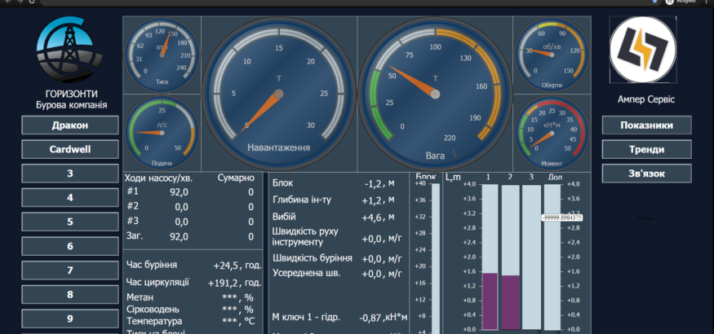Open rig number 7
714x334 pixels.
pyautogui.click(x=70, y=270)
